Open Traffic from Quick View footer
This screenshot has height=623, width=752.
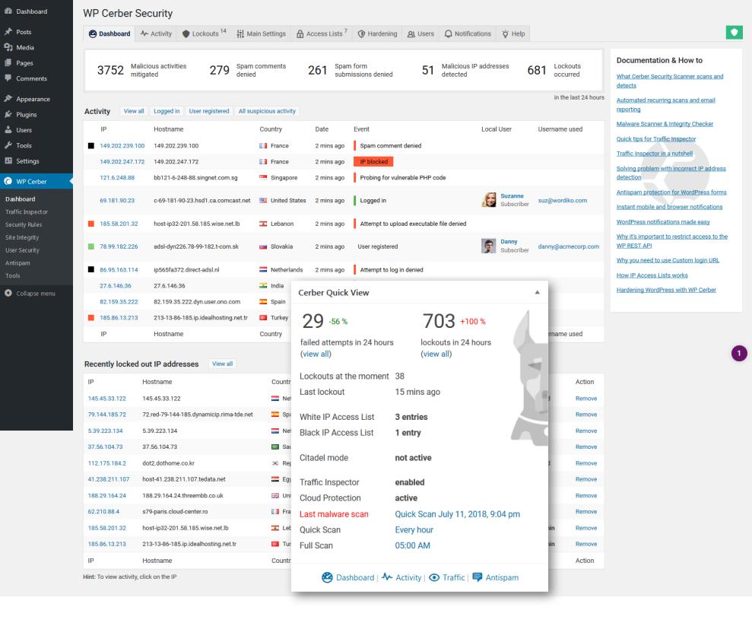(x=447, y=577)
